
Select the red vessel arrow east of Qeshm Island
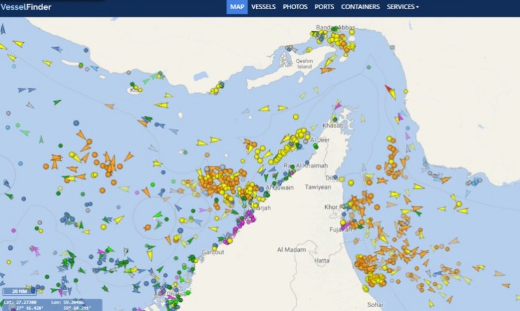pyautogui.click(x=388, y=88)
